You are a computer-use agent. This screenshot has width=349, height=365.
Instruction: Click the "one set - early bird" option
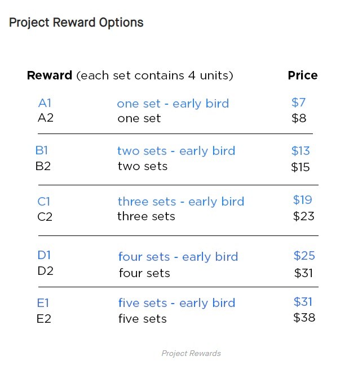coord(173,104)
